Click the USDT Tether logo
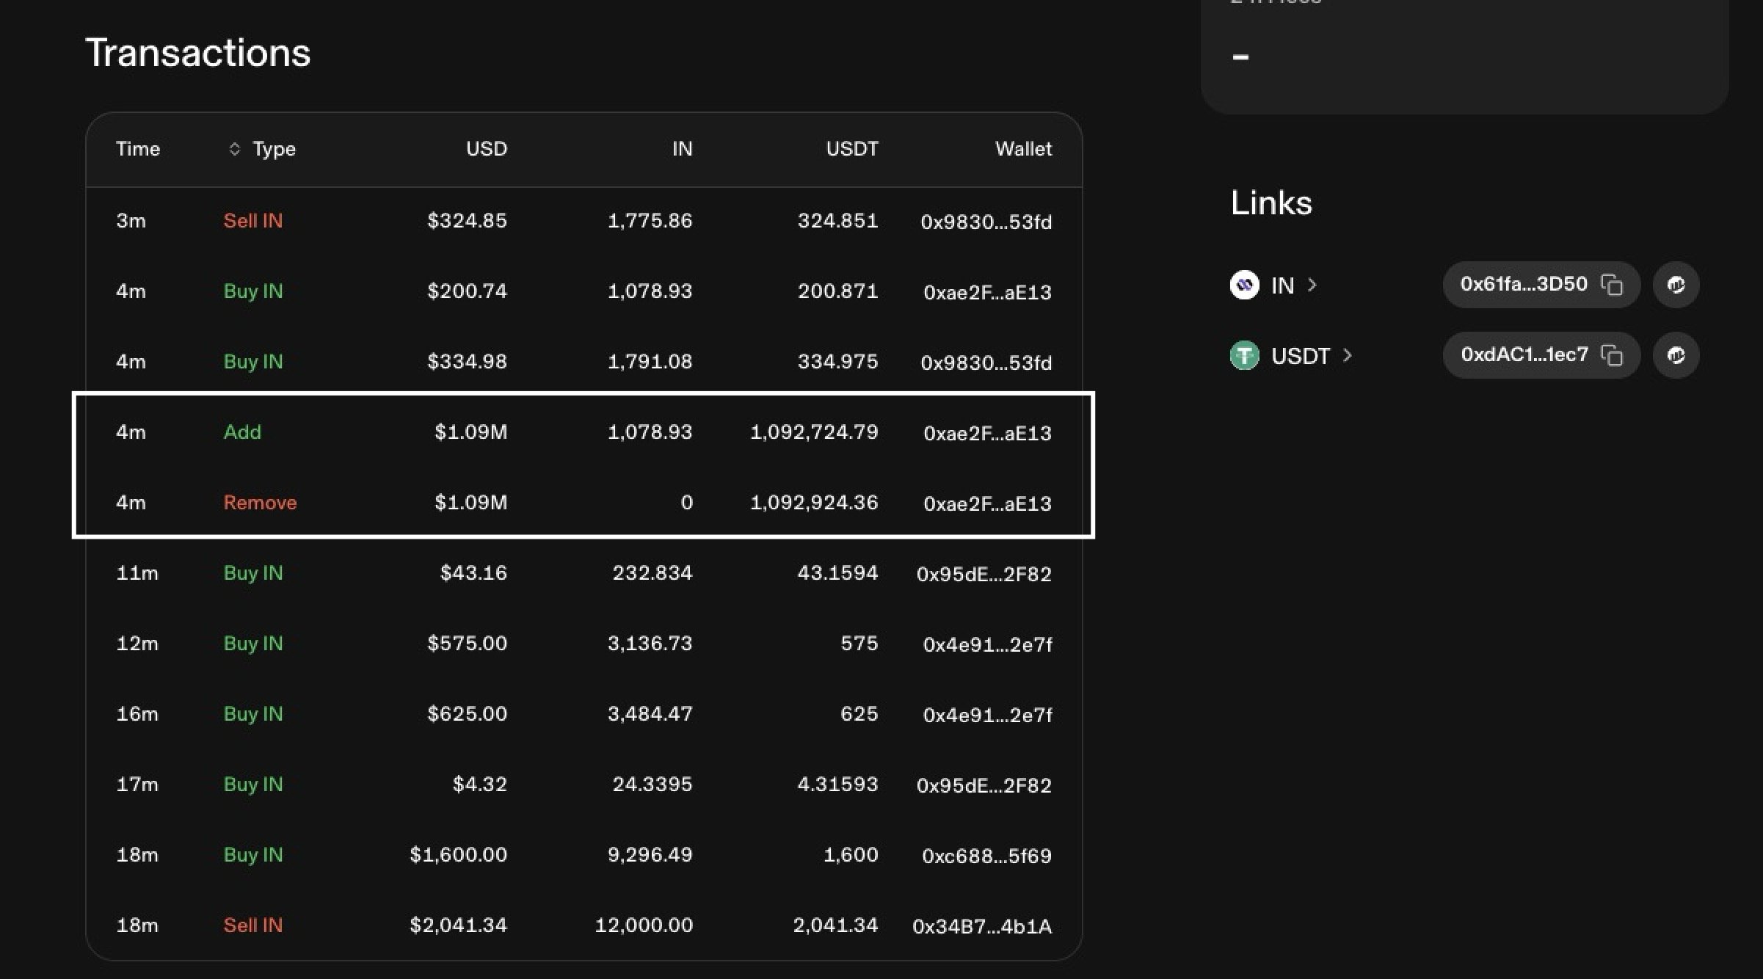 (1244, 356)
